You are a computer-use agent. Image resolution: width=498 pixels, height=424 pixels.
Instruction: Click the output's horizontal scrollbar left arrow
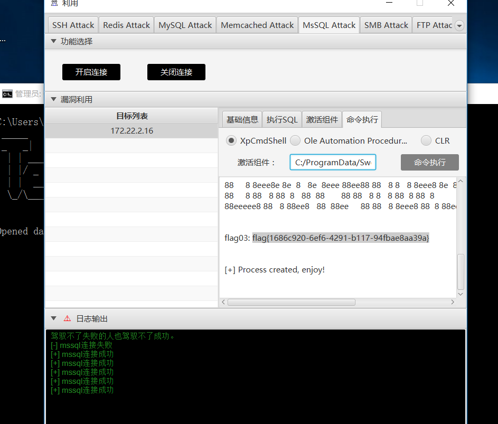223,302
